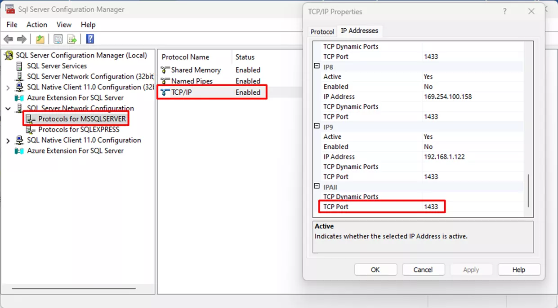Click the first SQL Native Client 11.0 Configuration (32bit) icon
Screen dimensions: 558x308
(19, 87)
